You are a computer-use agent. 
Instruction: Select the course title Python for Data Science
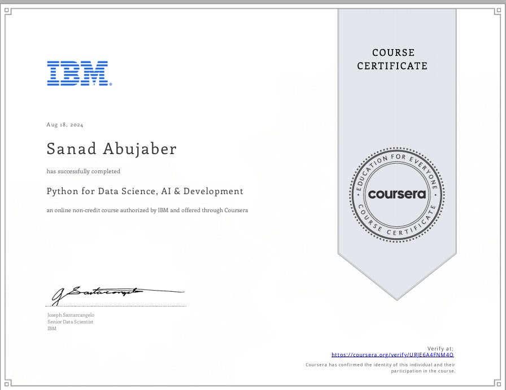pyautogui.click(x=145, y=191)
